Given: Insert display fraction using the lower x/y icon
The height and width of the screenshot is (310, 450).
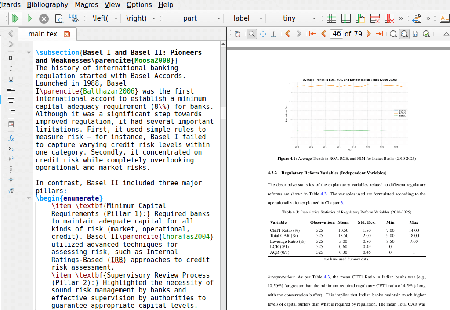Looking at the screenshot, I should pyautogui.click(x=11, y=180).
